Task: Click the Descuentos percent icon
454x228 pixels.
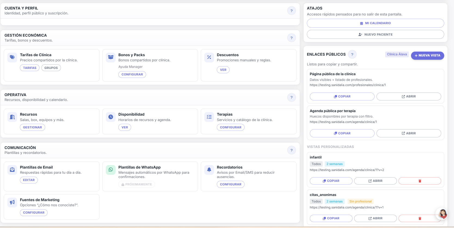Action: pos(209,57)
